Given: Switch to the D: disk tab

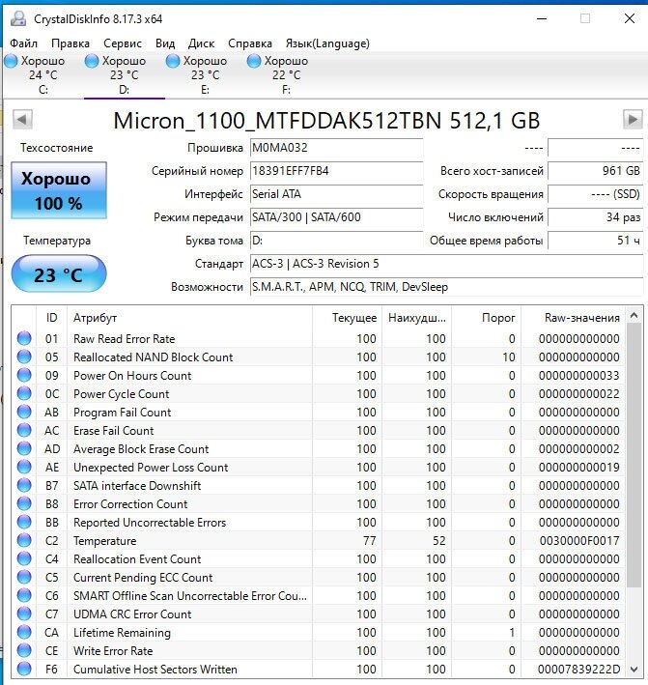Looking at the screenshot, I should click(124, 75).
